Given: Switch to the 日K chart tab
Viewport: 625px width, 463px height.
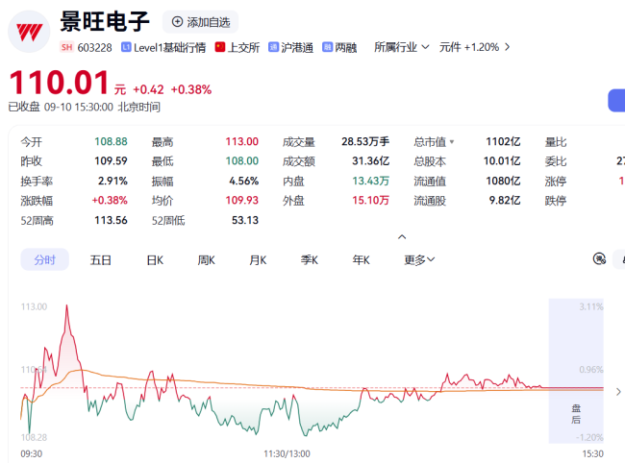Looking at the screenshot, I should (x=155, y=260).
